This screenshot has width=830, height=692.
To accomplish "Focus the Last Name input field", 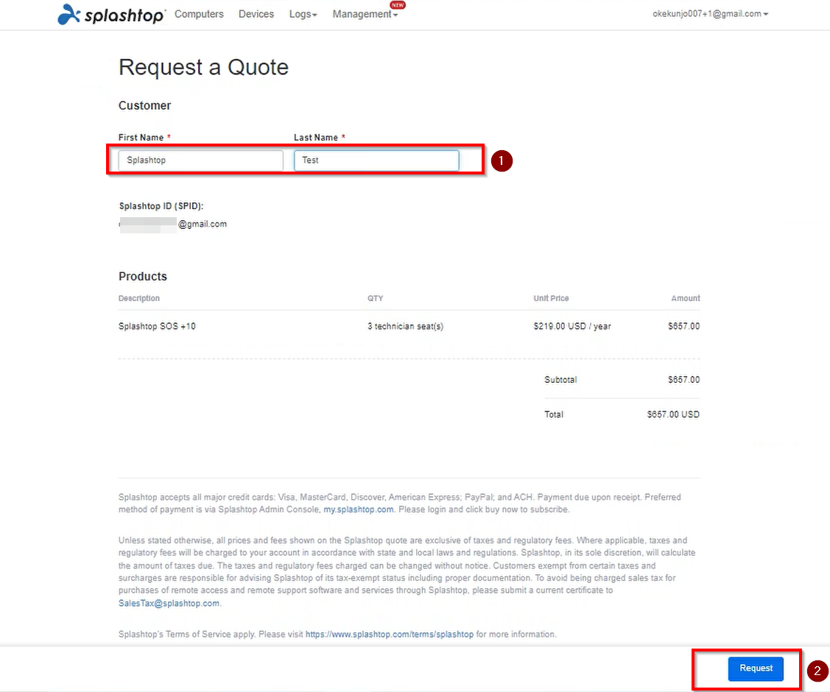I will click(376, 160).
